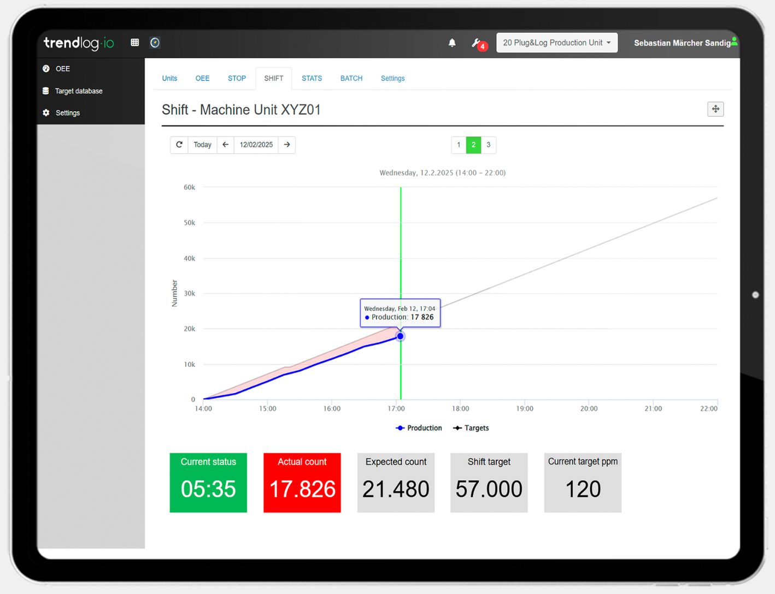Click the OEE gauge icon in sidebar
Image resolution: width=775 pixels, height=594 pixels.
click(46, 69)
